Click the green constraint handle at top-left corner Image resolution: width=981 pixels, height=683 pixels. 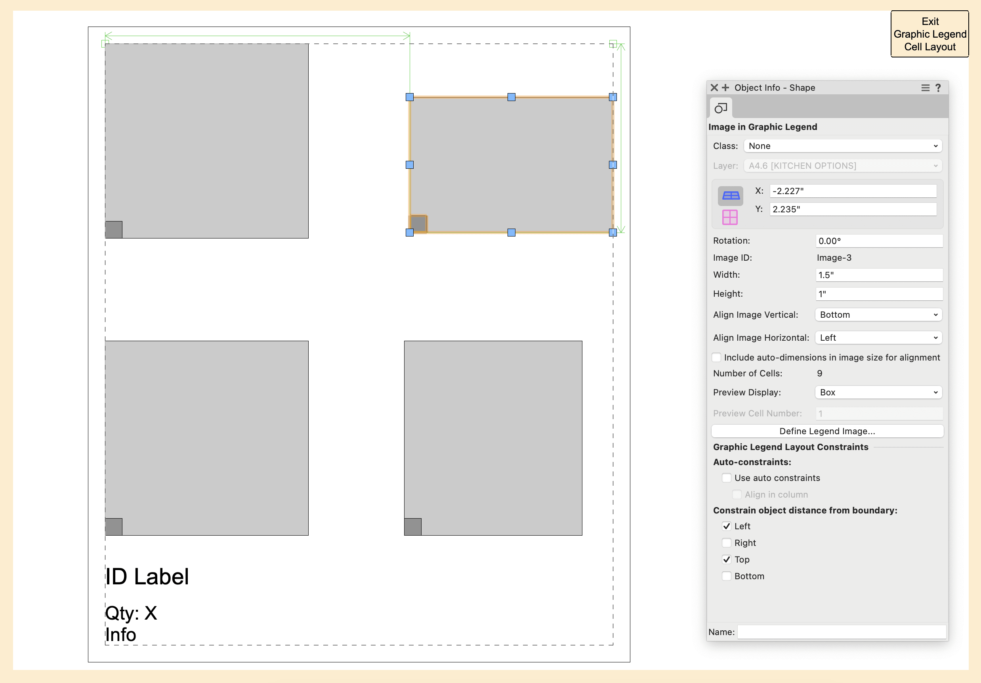(105, 44)
